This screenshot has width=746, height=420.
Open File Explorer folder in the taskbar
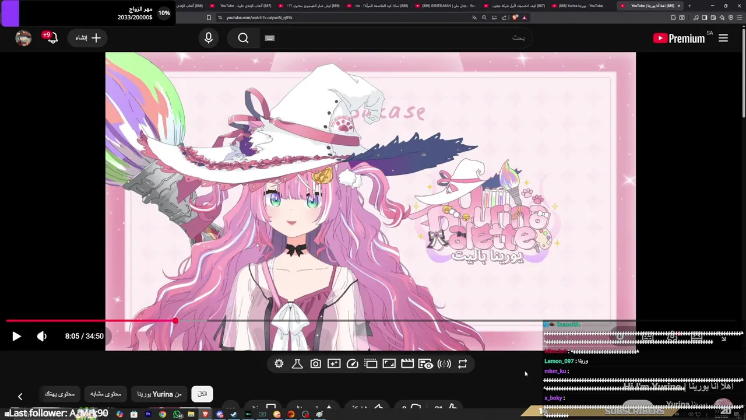coord(191,414)
